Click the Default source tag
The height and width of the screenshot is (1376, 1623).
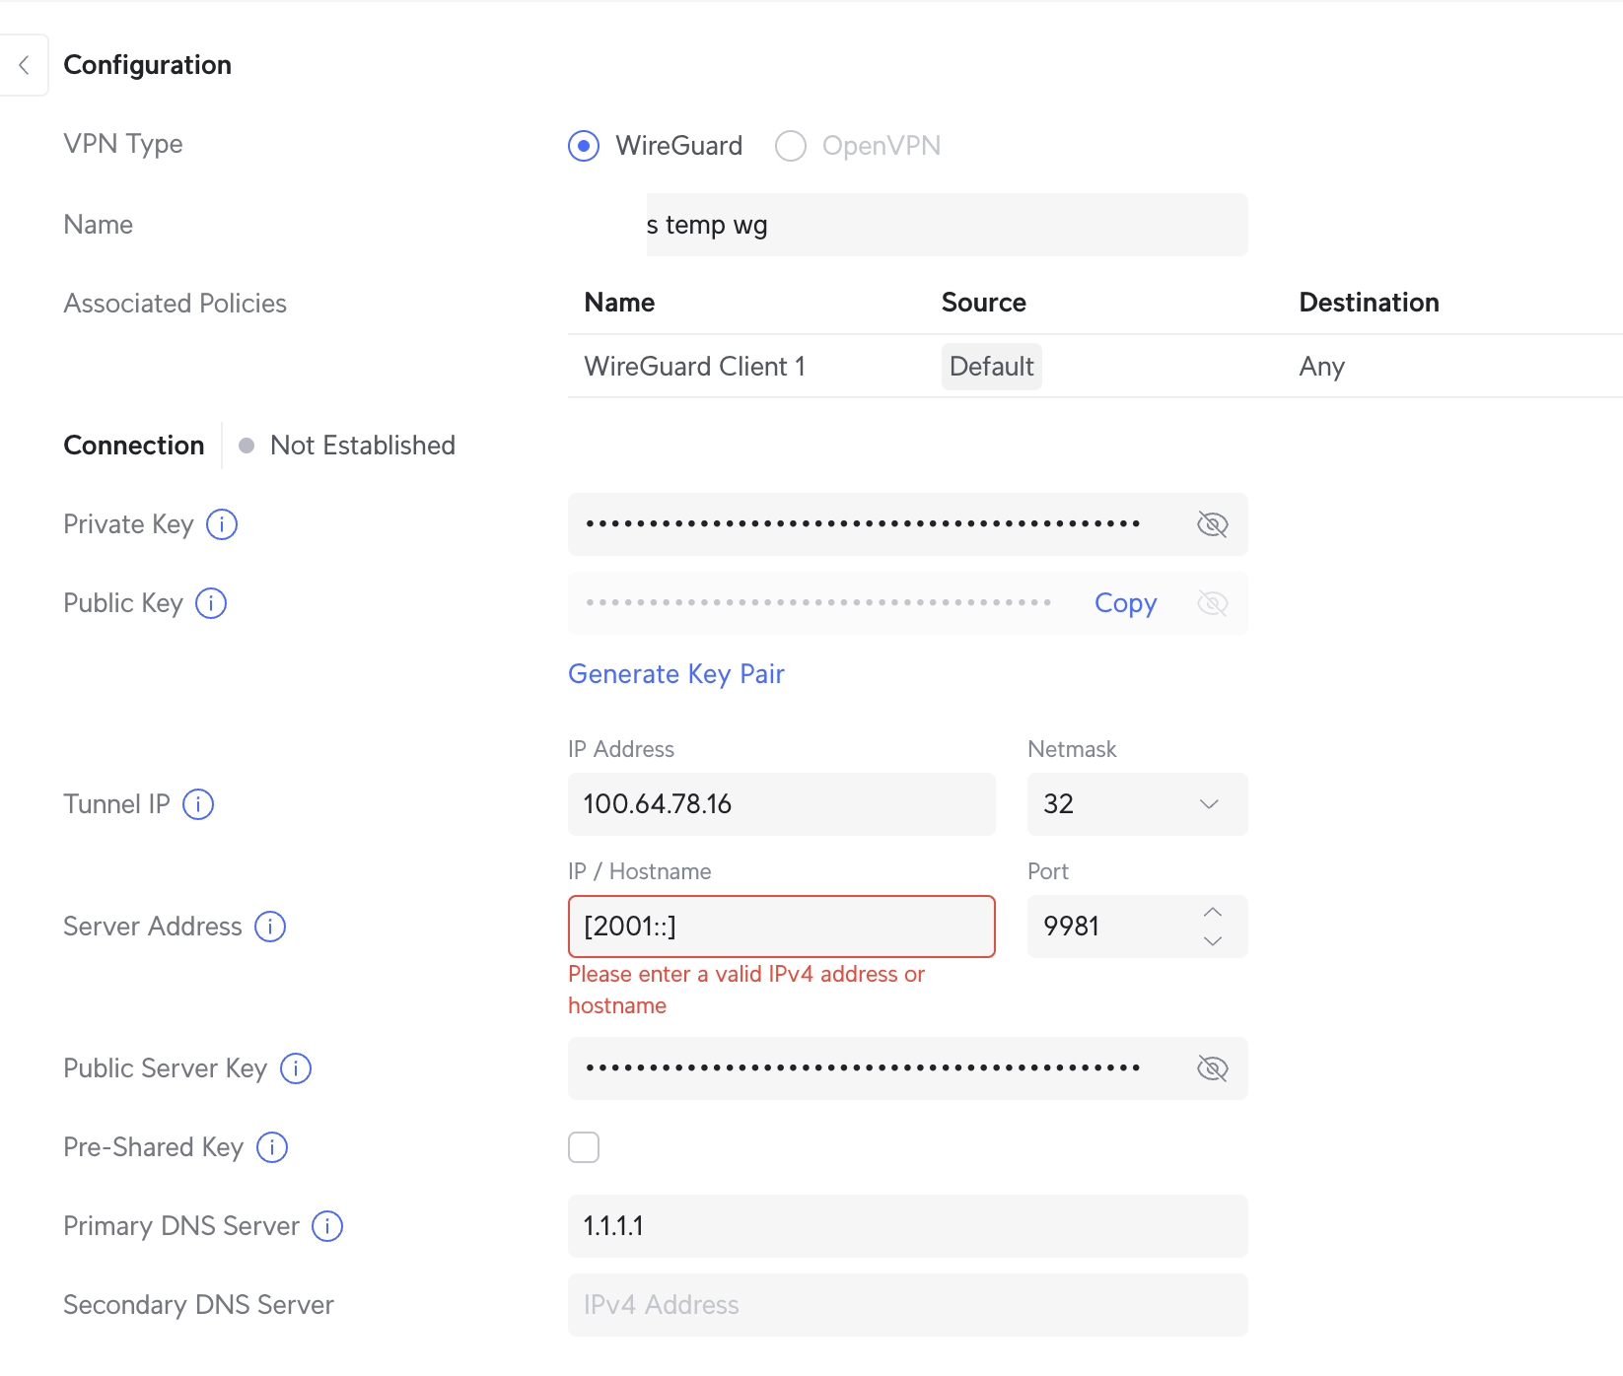coord(991,367)
